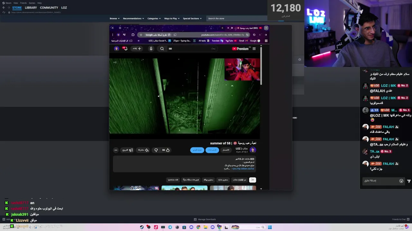Open the View menu in Steam
Image resolution: width=412 pixels, height=231 pixels.
15,3
